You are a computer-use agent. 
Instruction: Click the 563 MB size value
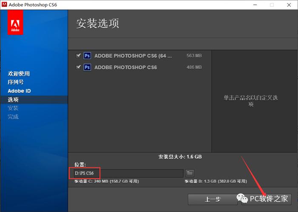194,56
